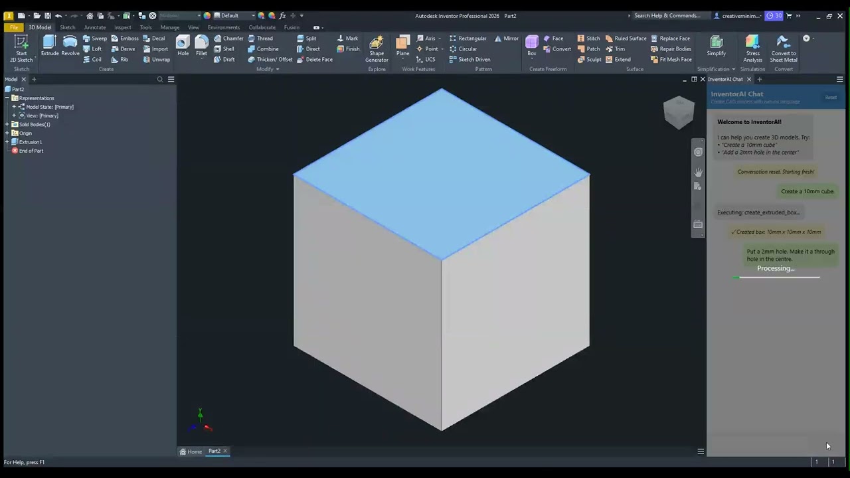Select the Hole tool

[x=183, y=46]
